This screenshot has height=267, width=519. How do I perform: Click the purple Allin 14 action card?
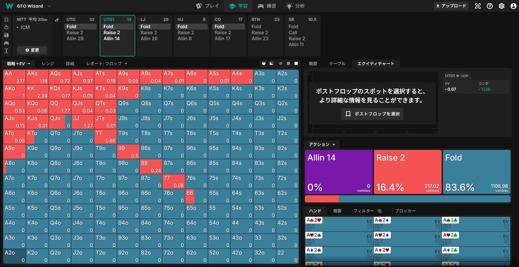click(338, 172)
